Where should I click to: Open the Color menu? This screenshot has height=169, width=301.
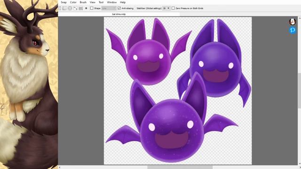[x=73, y=2]
